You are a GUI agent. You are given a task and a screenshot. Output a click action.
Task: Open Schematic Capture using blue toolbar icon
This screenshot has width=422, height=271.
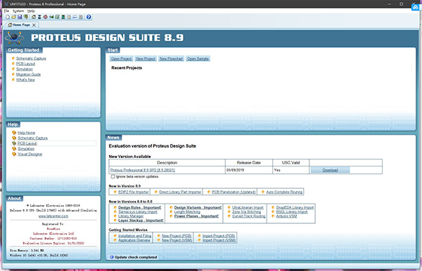coord(39,17)
